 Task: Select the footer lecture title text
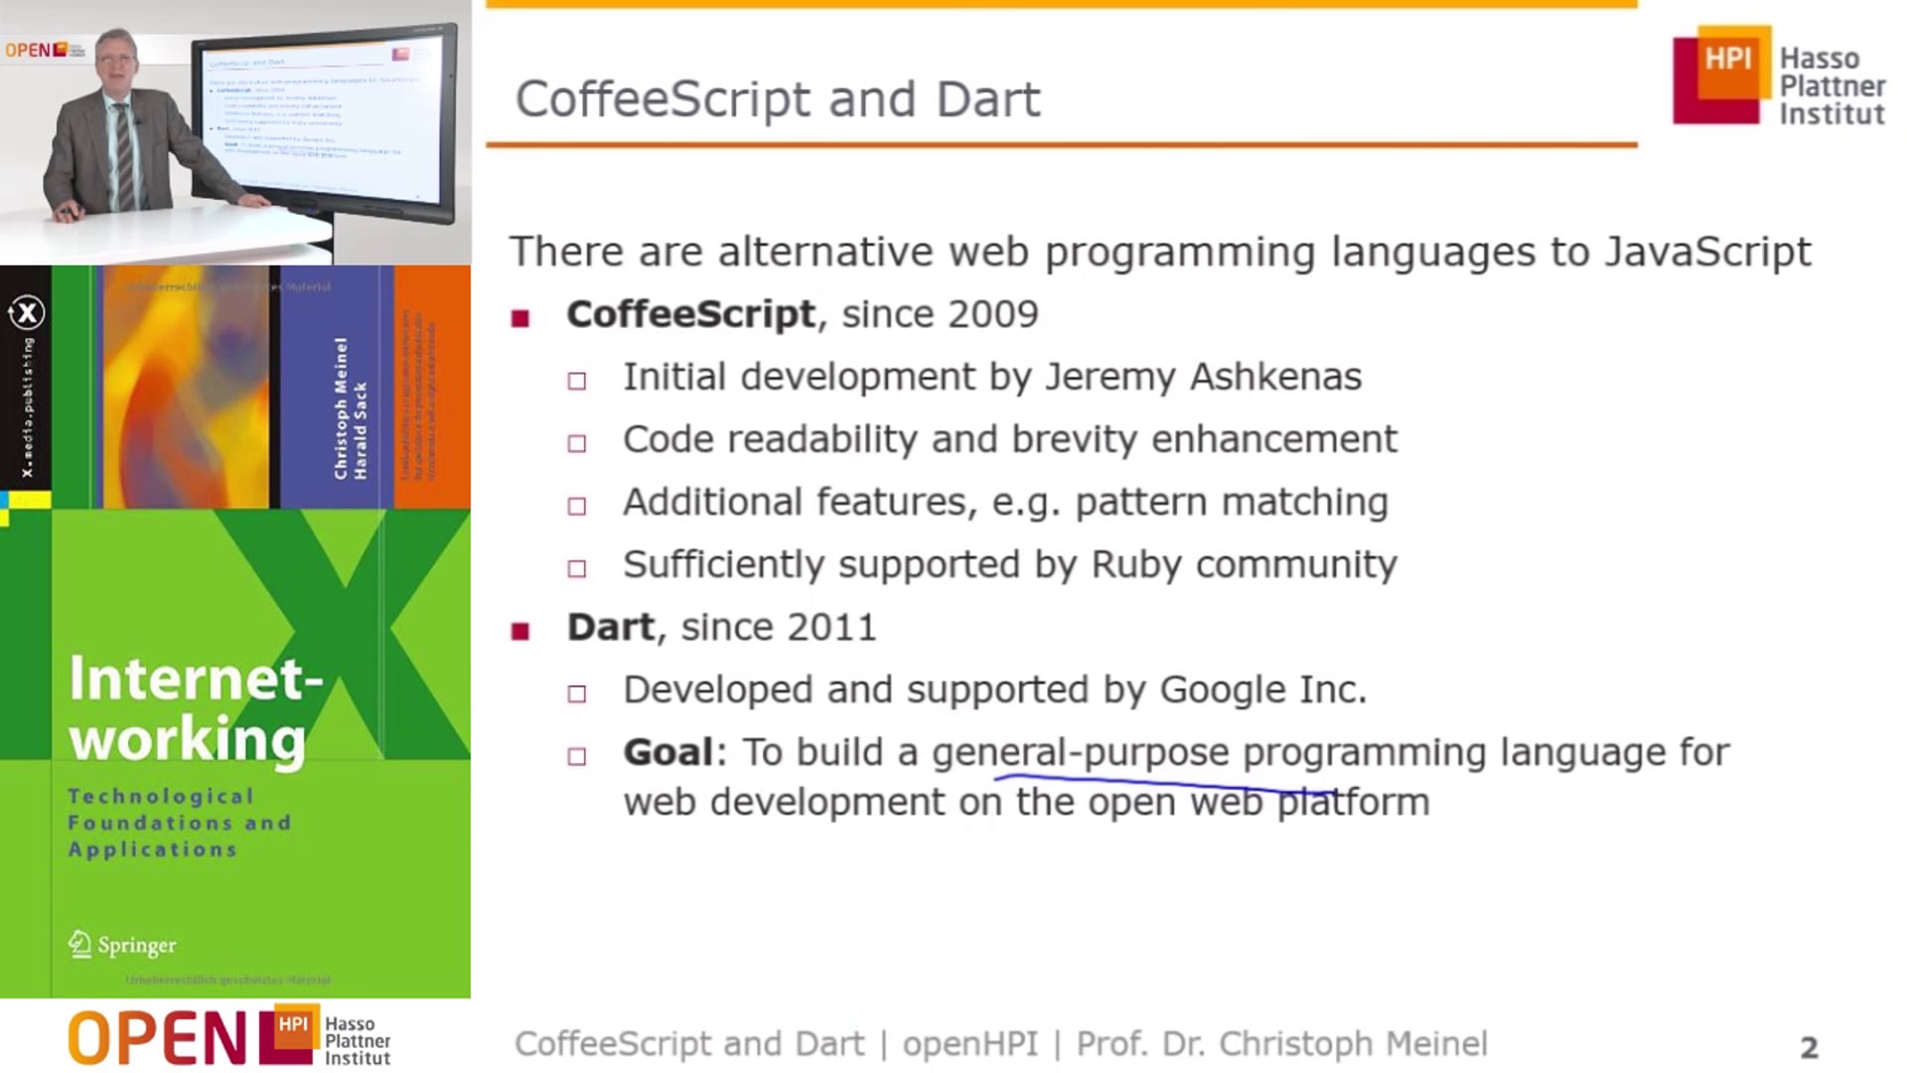[690, 1043]
